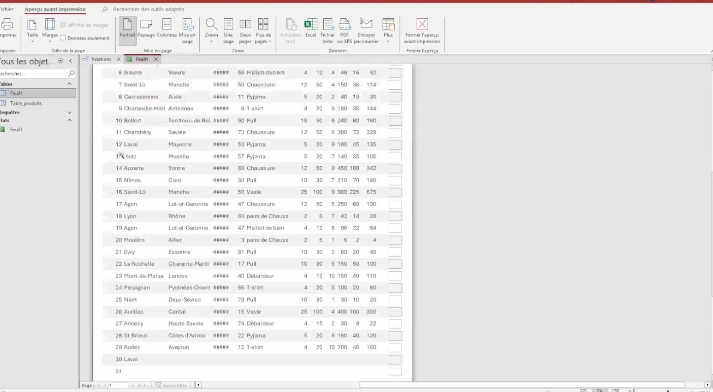The height and width of the screenshot is (392, 713).
Task: Click the navigation pane Rechercher field
Action: [33, 74]
